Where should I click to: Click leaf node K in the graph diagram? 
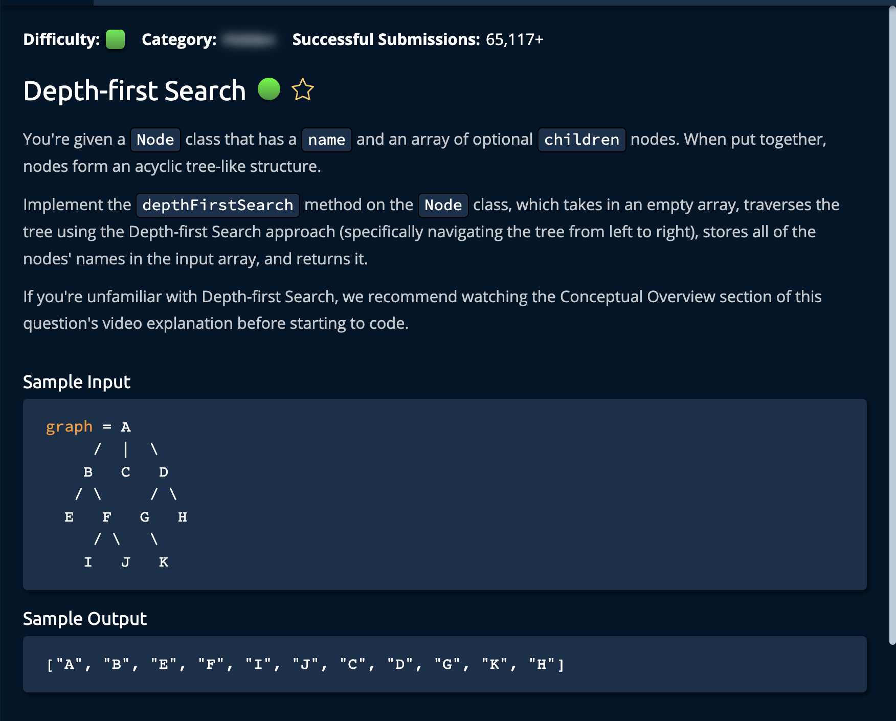point(164,562)
